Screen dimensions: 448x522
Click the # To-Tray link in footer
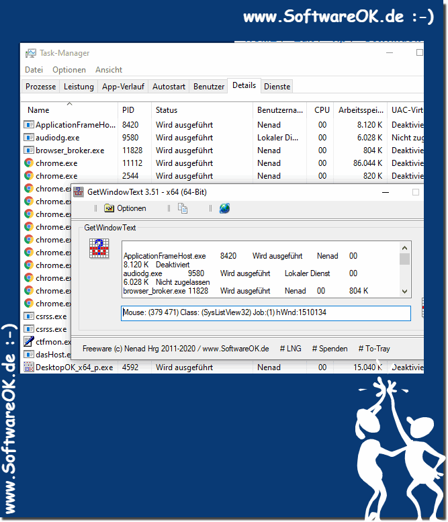point(374,349)
